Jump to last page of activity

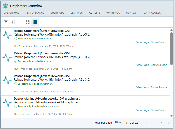(x=169, y=123)
